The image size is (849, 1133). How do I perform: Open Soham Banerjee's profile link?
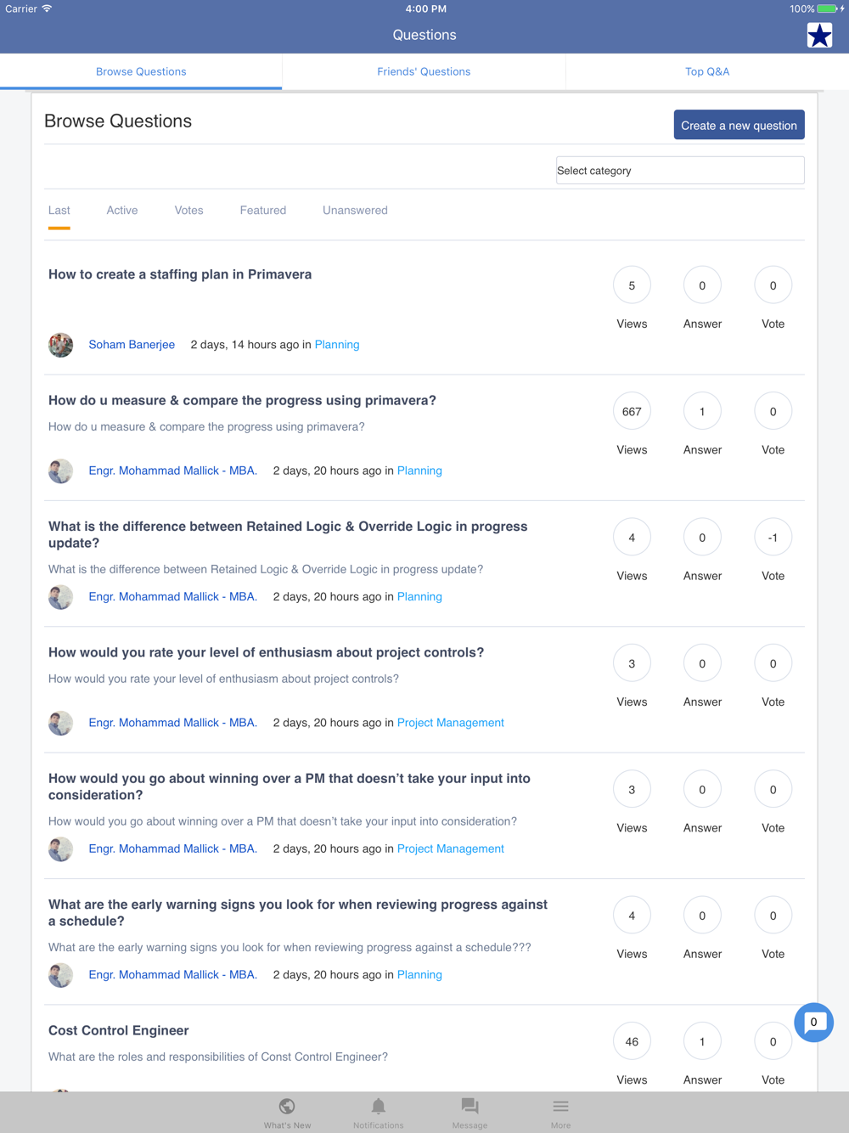click(132, 345)
